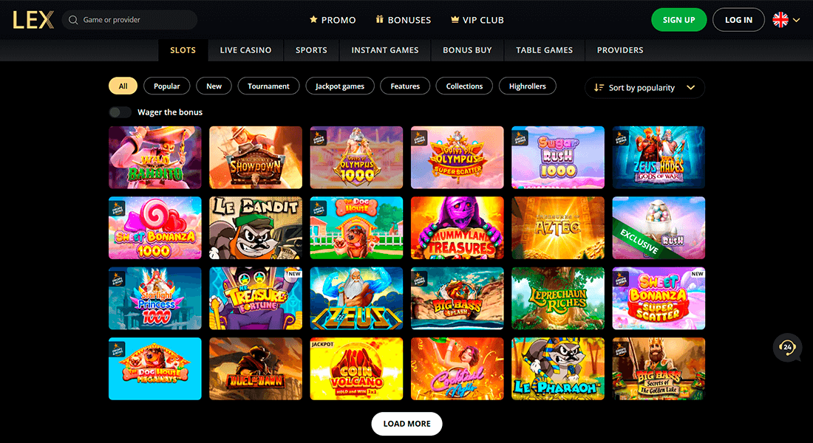Click the Game or provider search field
Viewport: 813px width, 443px height.
tap(129, 20)
